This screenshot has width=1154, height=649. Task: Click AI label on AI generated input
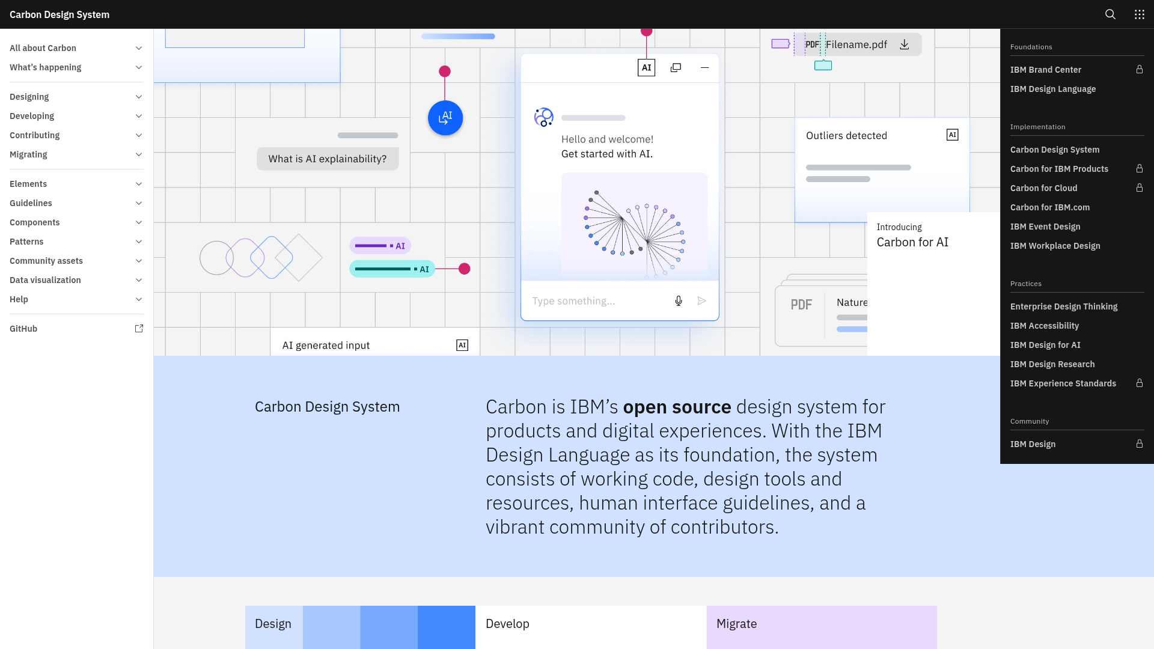tap(462, 346)
